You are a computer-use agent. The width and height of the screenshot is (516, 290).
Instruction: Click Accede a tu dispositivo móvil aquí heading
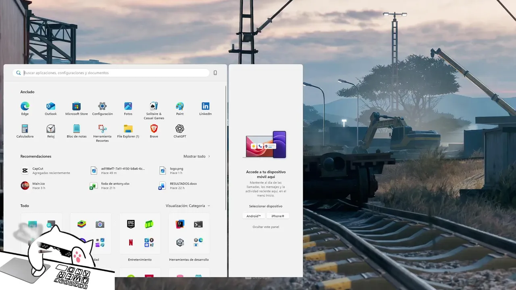tap(266, 174)
